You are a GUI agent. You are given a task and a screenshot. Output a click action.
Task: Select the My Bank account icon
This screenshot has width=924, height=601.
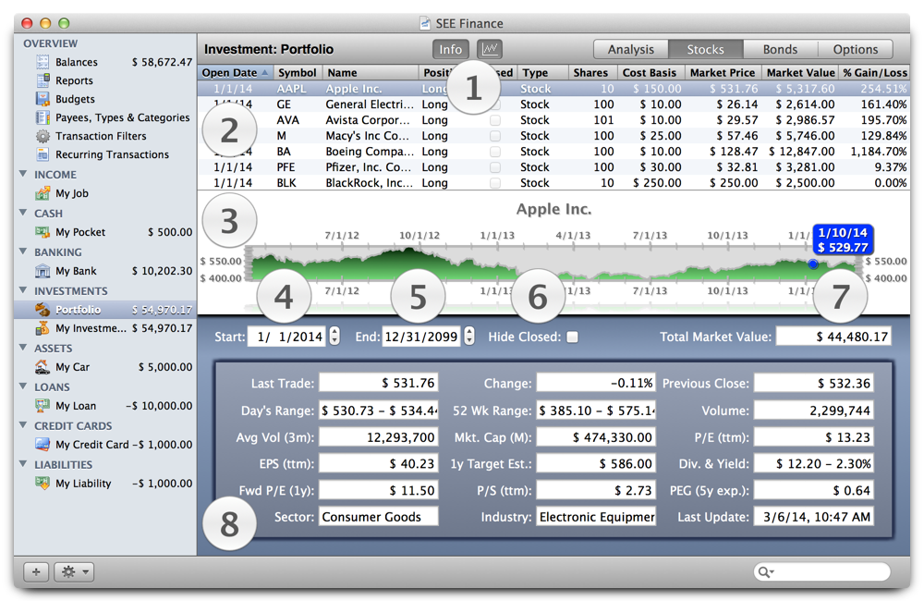point(43,271)
